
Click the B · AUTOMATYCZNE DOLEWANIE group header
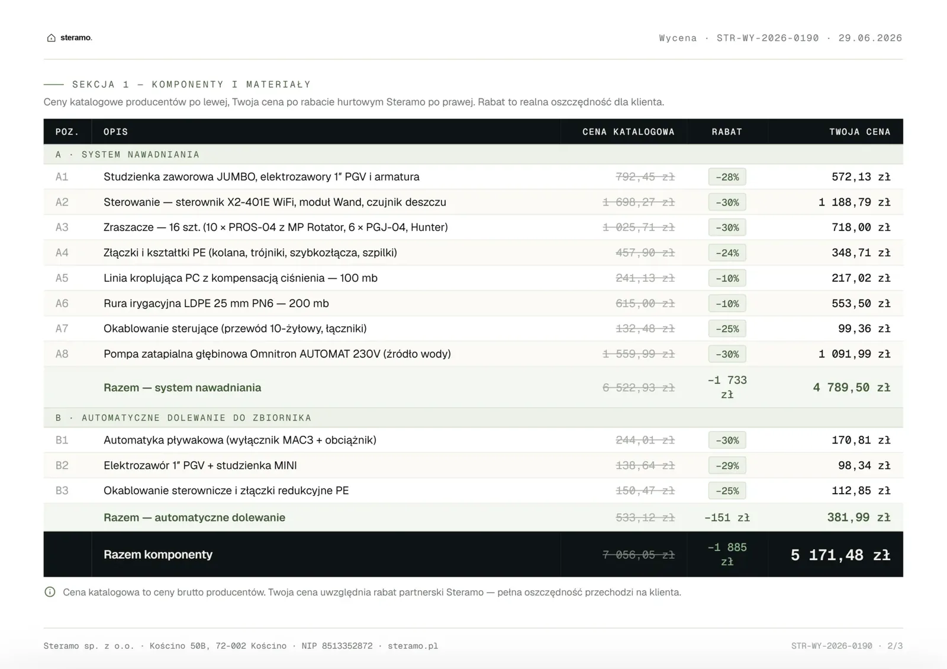pyautogui.click(x=473, y=418)
